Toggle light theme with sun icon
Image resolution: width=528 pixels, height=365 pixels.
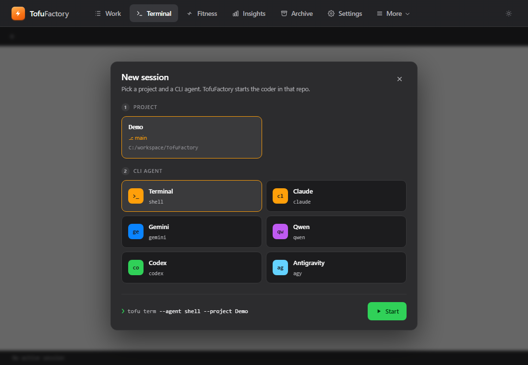(x=509, y=13)
